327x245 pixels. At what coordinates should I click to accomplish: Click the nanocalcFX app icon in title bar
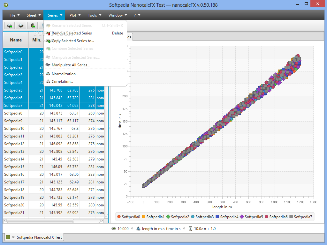tap(6, 4)
